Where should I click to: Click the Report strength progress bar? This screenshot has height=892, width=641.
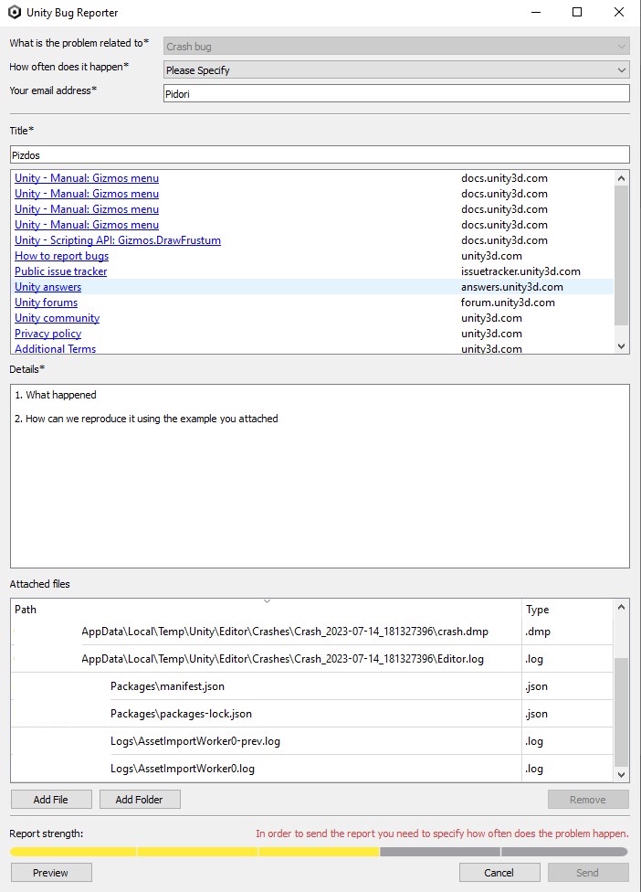[x=319, y=852]
